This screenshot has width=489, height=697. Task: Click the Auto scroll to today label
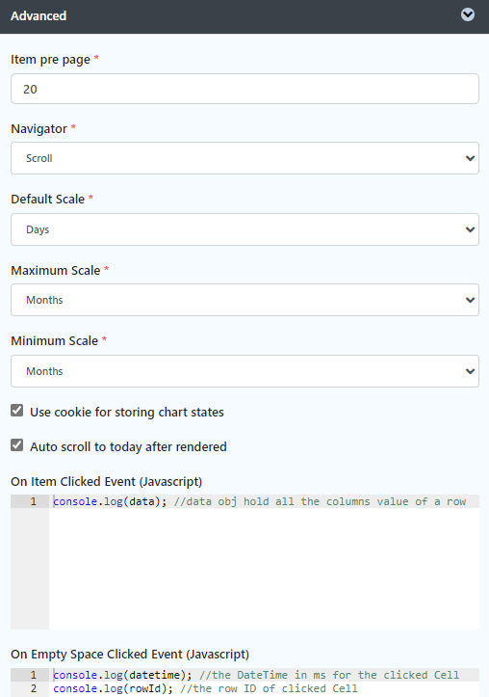click(x=128, y=446)
